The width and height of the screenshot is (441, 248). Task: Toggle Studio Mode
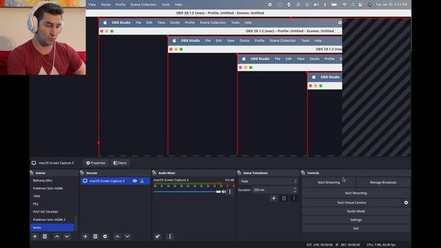point(356,211)
